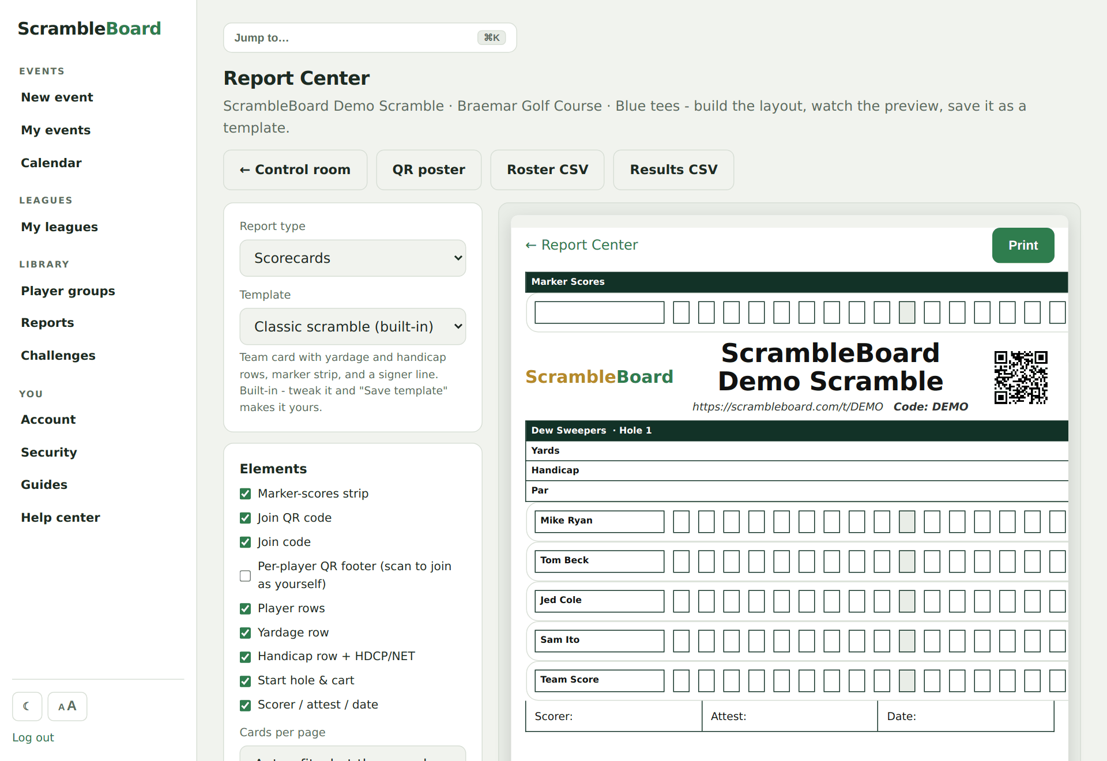Click the Handicap row label
The image size is (1107, 761).
coord(555,470)
